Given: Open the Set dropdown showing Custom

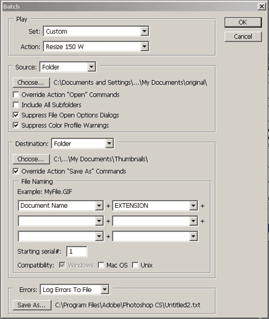Looking at the screenshot, I should click(x=96, y=31).
